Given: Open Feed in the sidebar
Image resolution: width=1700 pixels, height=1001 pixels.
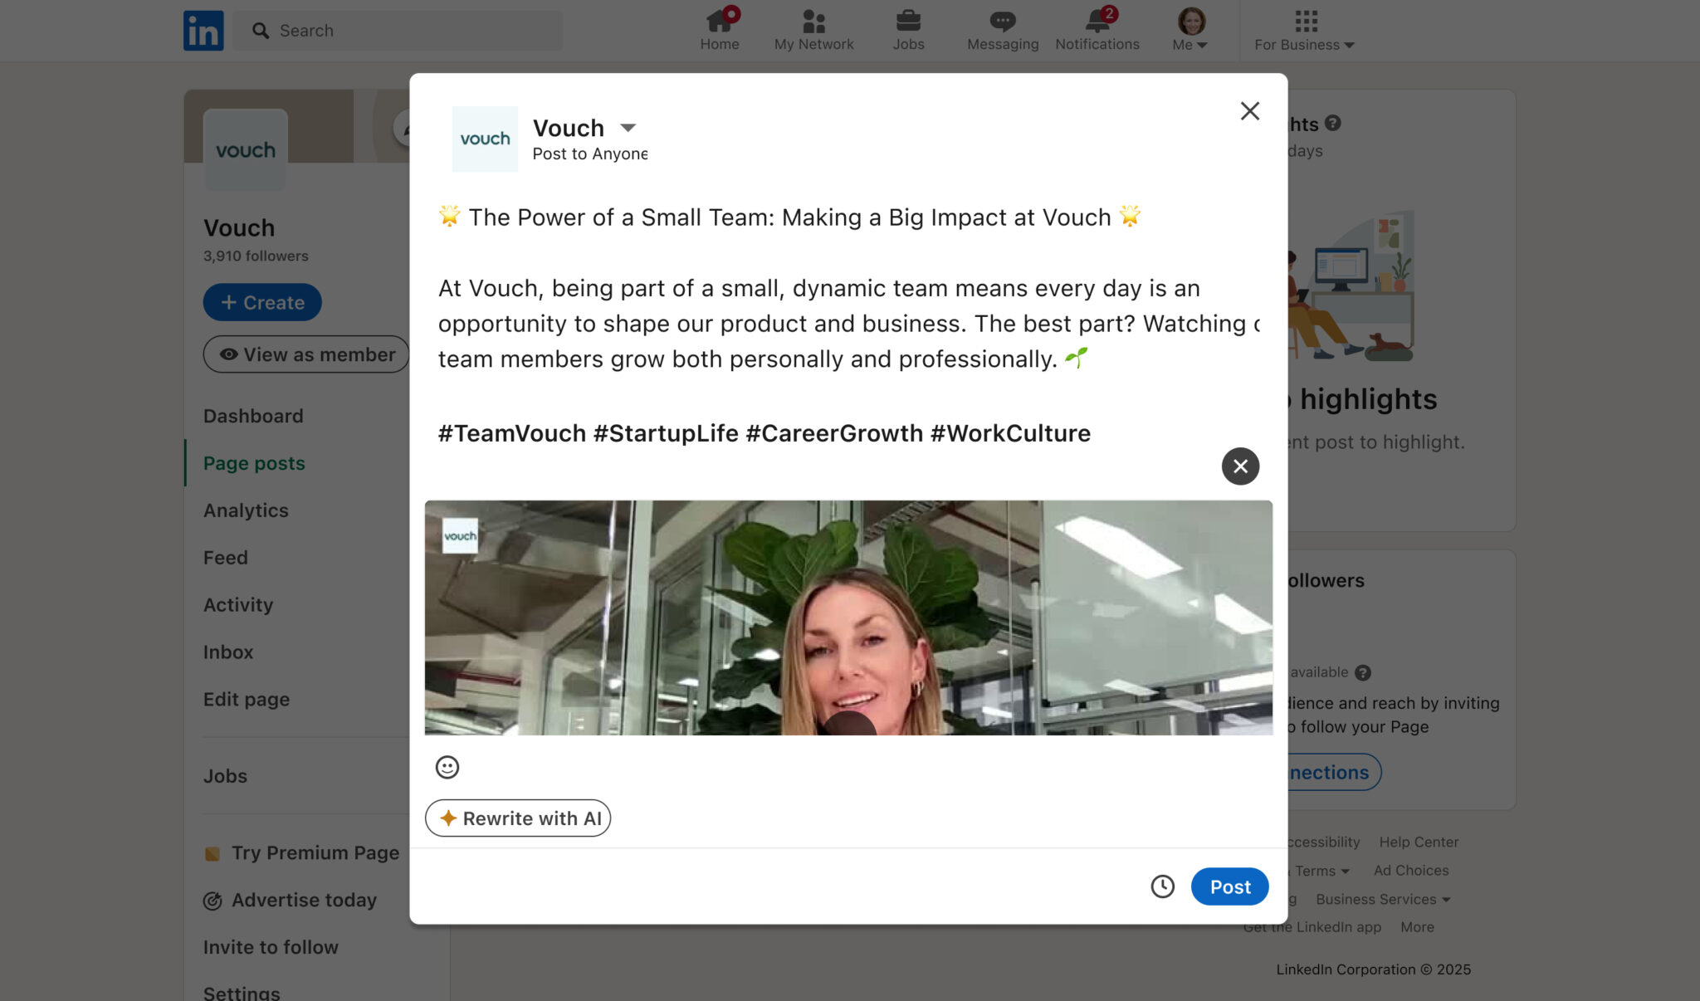Looking at the screenshot, I should (x=226, y=558).
